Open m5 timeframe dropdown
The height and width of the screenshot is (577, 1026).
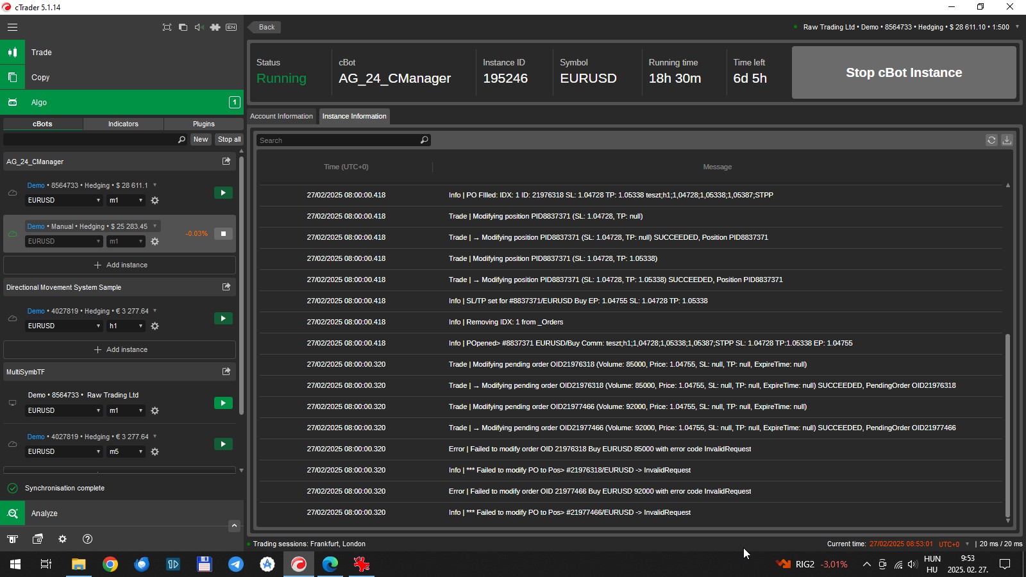(x=126, y=452)
